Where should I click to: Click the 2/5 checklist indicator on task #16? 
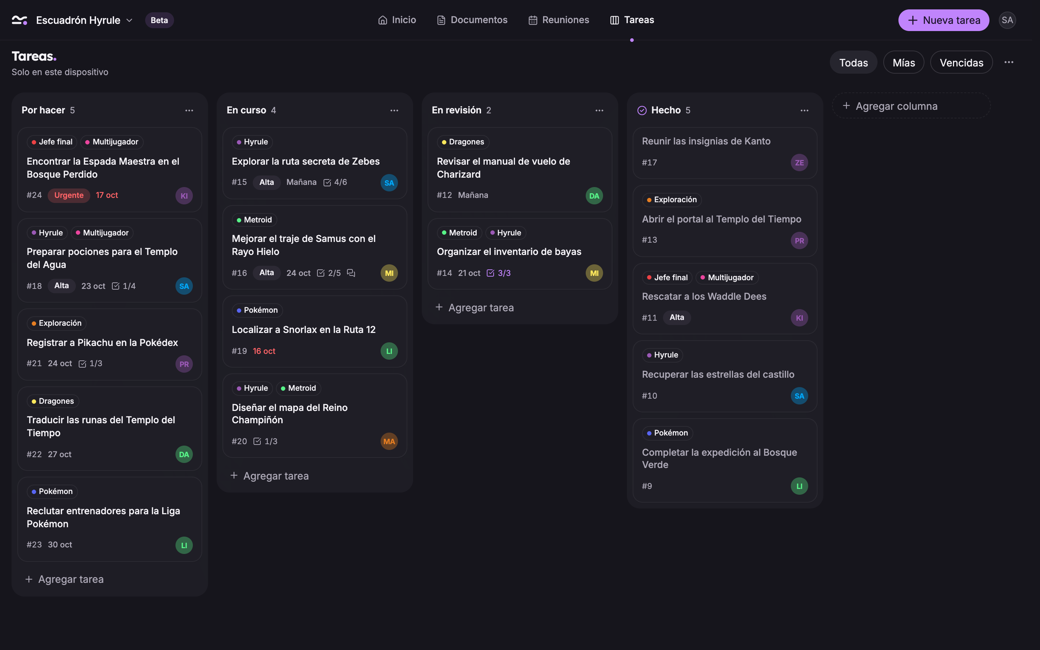point(328,273)
